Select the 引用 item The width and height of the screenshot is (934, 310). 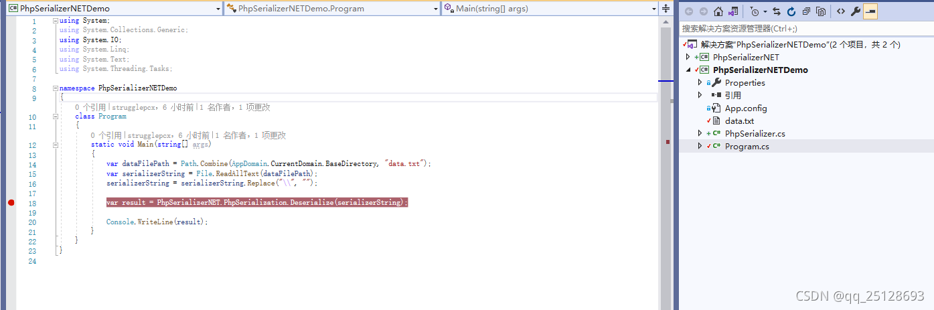(732, 95)
